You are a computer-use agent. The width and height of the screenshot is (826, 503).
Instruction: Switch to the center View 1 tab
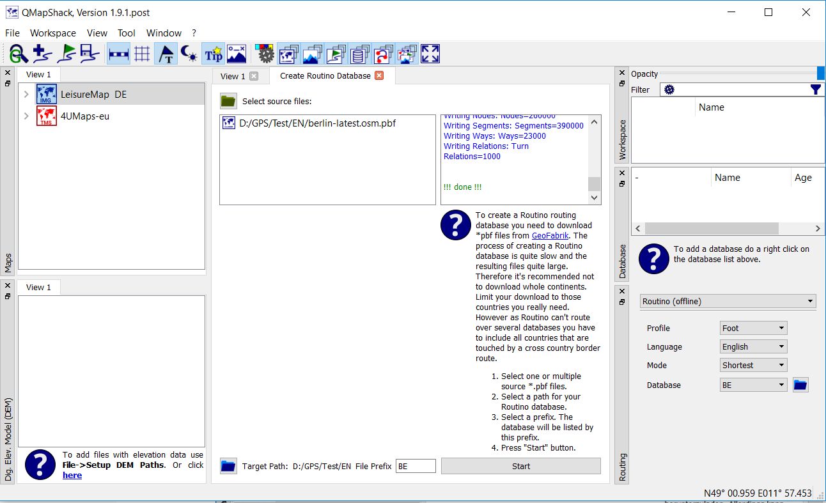(x=233, y=76)
